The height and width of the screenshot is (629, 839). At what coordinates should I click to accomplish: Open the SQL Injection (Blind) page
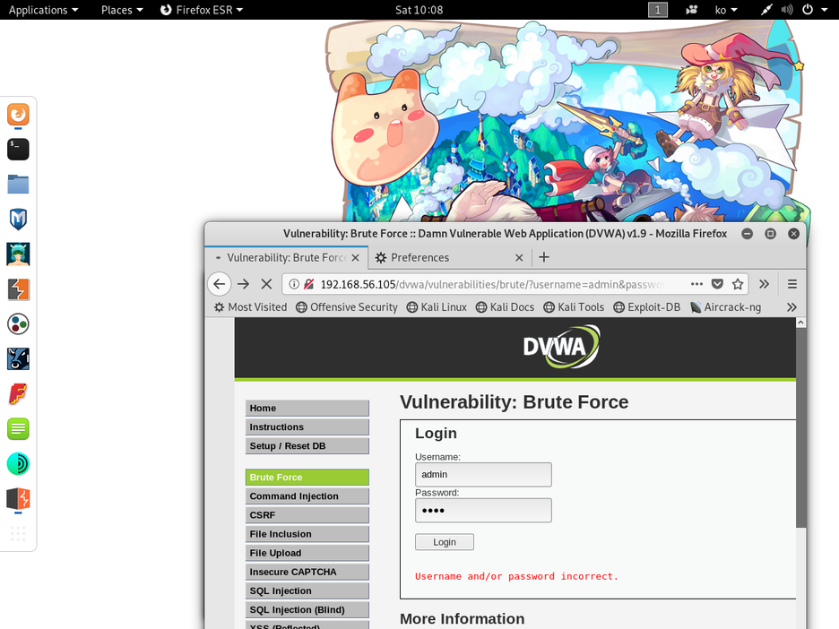pyautogui.click(x=307, y=610)
